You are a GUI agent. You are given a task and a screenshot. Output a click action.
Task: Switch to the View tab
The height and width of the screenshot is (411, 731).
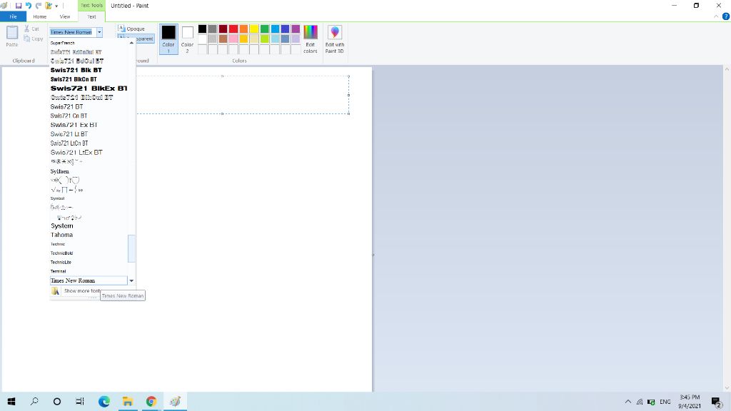(x=65, y=16)
